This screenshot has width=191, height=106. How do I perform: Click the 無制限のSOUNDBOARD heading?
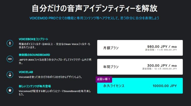(x=34, y=55)
